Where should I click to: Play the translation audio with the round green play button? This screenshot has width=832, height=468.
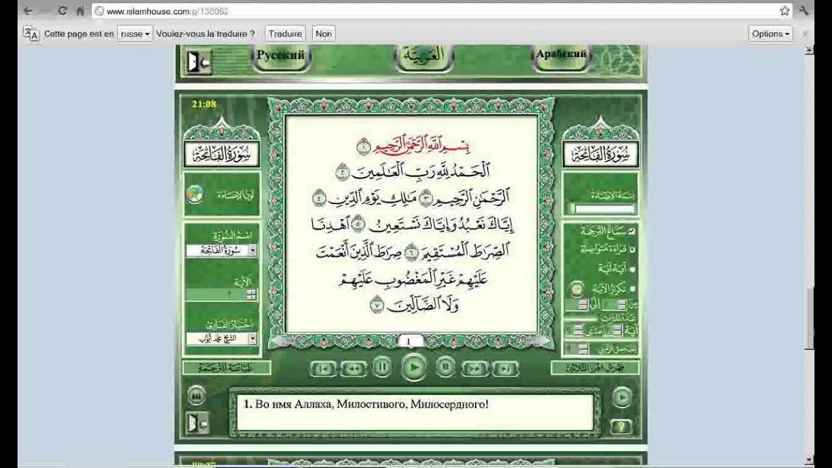pyautogui.click(x=622, y=397)
